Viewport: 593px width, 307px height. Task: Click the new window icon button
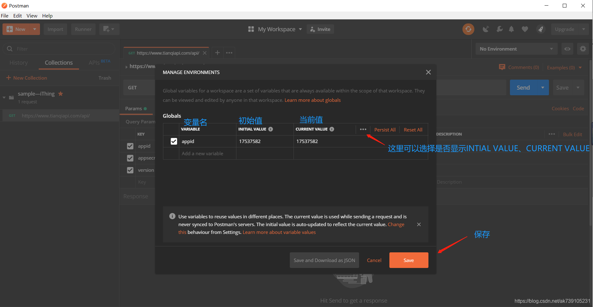coord(109,29)
